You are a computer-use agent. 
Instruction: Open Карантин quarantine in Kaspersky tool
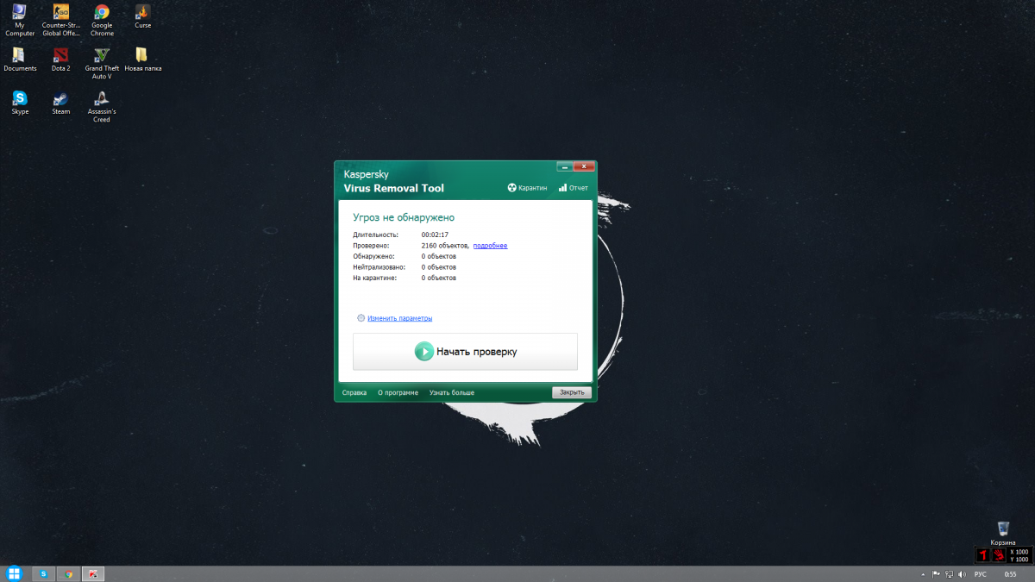click(527, 188)
